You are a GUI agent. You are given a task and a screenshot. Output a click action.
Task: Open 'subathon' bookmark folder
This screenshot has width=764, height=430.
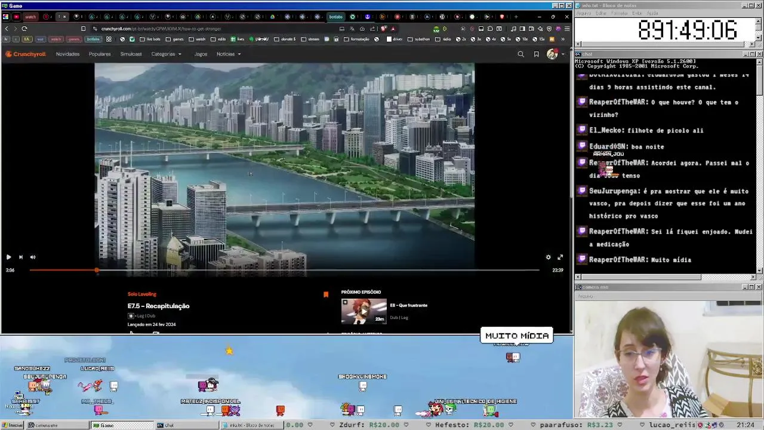click(x=418, y=39)
